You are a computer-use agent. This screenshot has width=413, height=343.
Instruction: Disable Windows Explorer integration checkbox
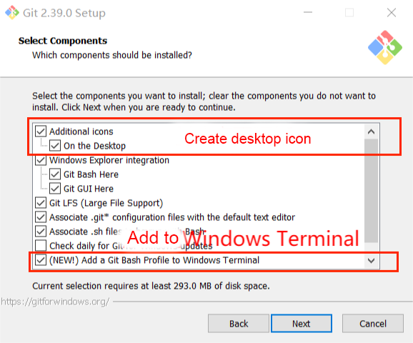tap(41, 160)
